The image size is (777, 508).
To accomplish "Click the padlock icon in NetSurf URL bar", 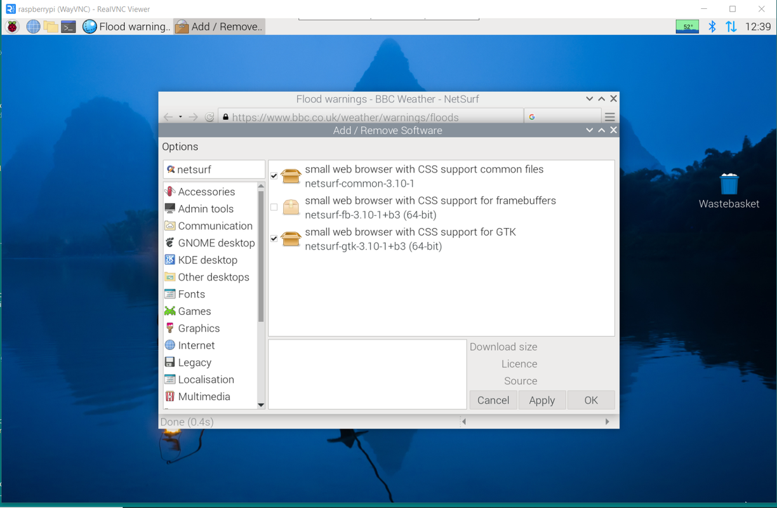I will 225,117.
